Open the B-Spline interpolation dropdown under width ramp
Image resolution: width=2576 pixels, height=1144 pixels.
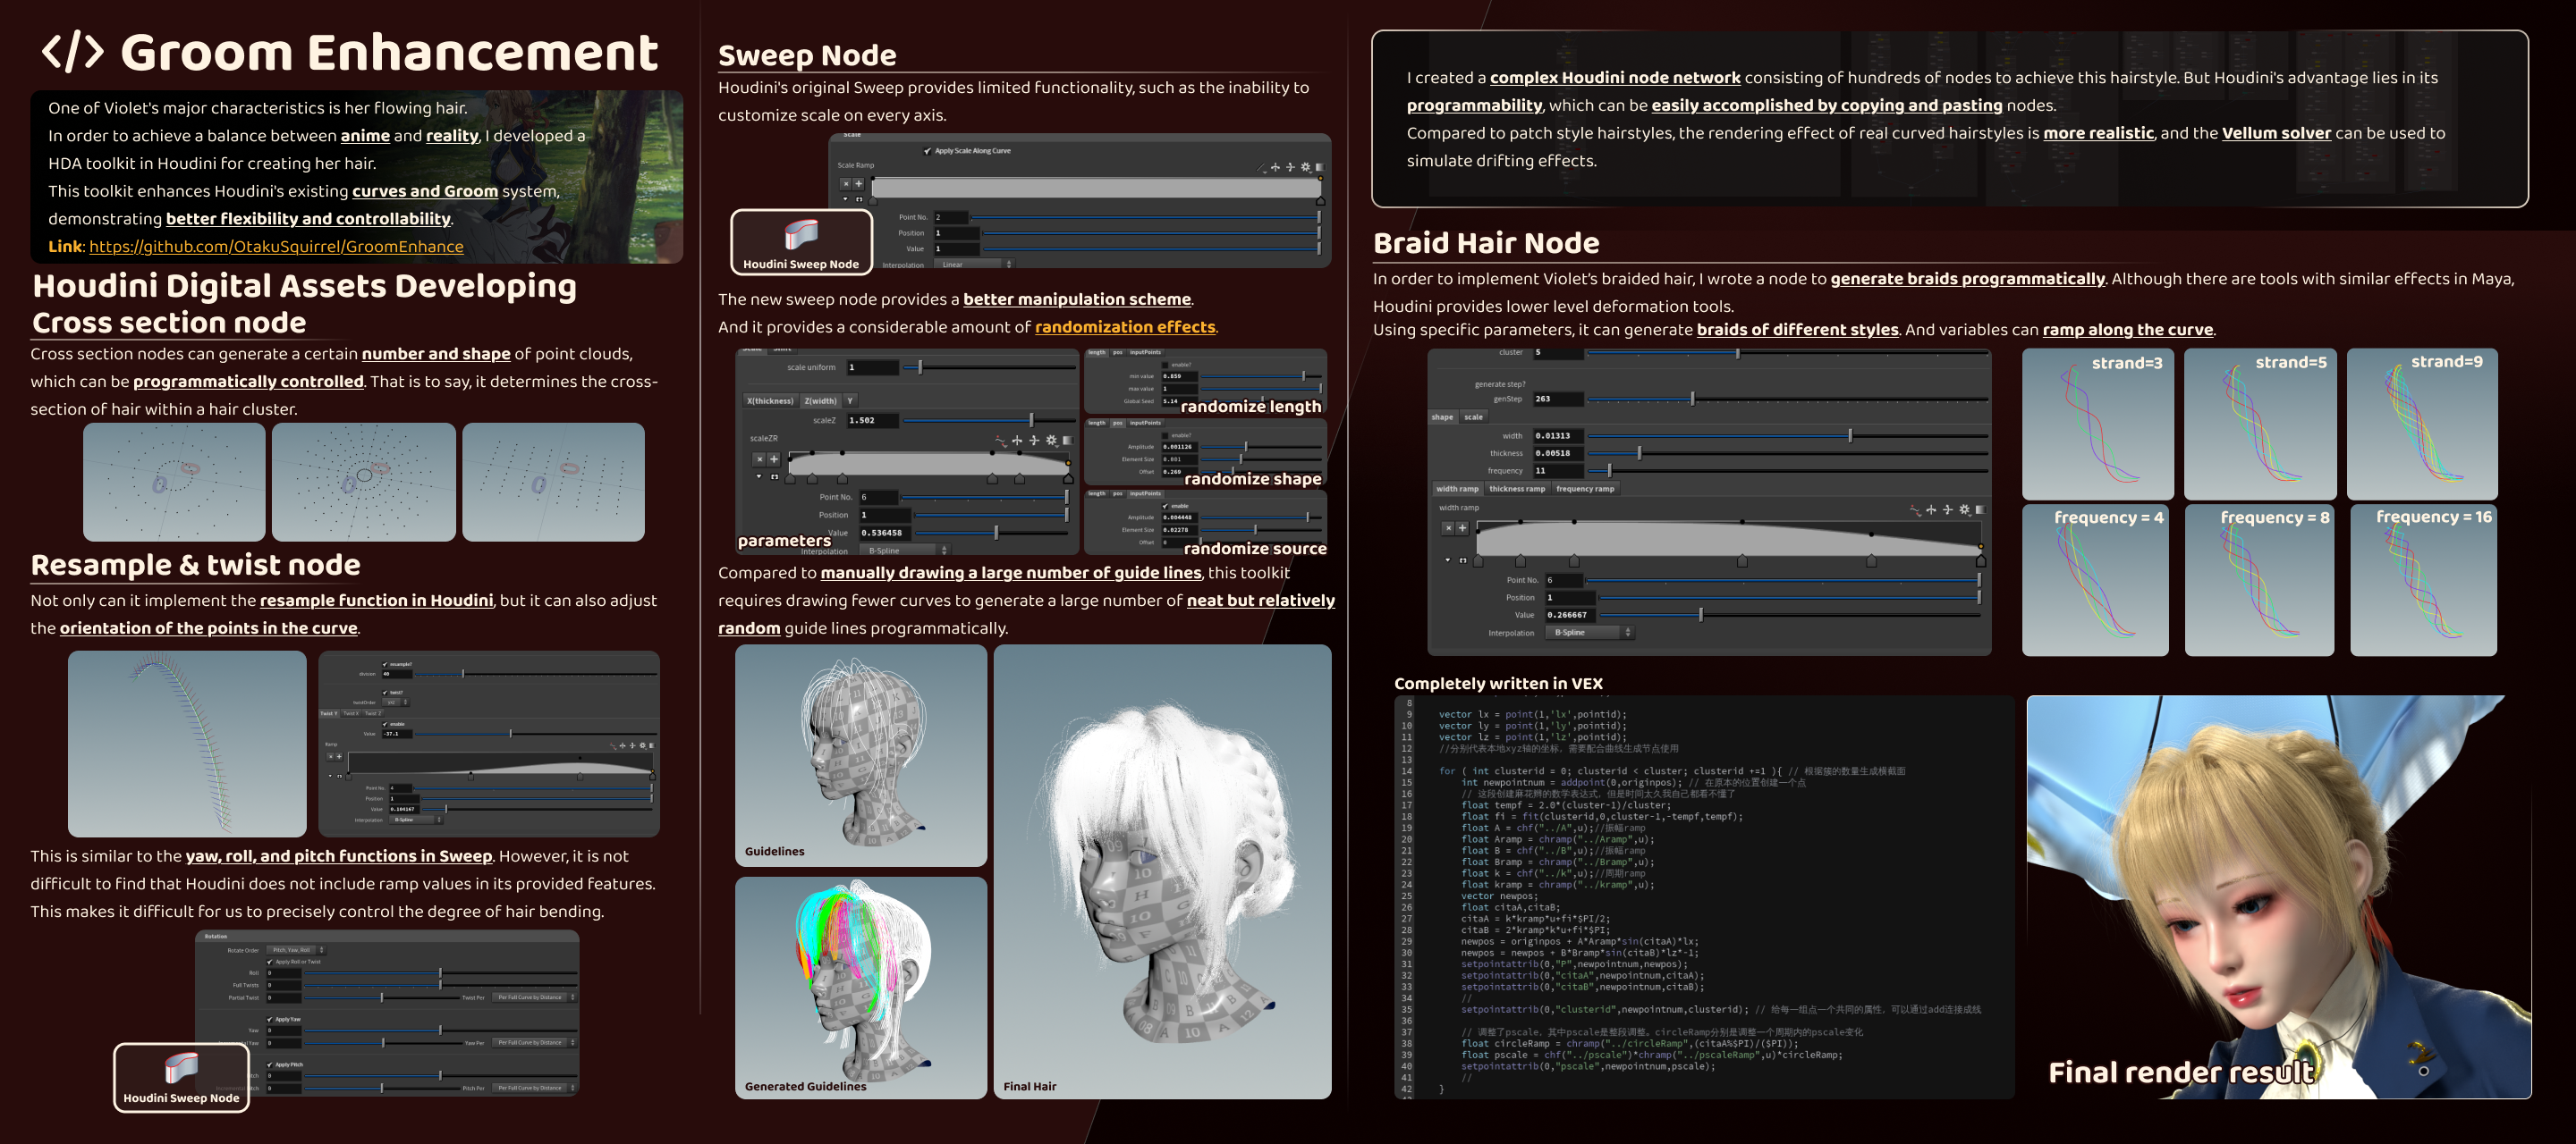pos(1590,633)
